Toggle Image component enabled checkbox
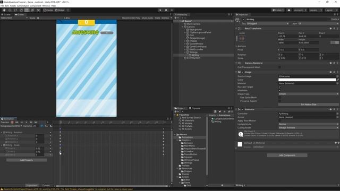Image resolution: width=340 pixels, height=191 pixels. pos(243,72)
